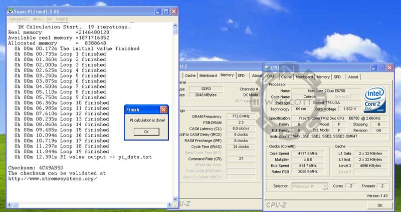Click the DRAM Frequency 772.0 MHz field
Screen dimensions: 401x212
241,116
